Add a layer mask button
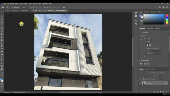The width and height of the screenshot is (170, 96). (x=154, y=92)
